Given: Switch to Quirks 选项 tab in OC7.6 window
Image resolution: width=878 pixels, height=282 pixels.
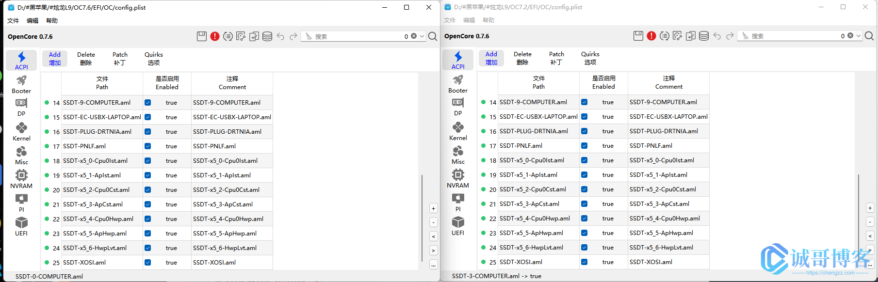Looking at the screenshot, I should (x=154, y=59).
